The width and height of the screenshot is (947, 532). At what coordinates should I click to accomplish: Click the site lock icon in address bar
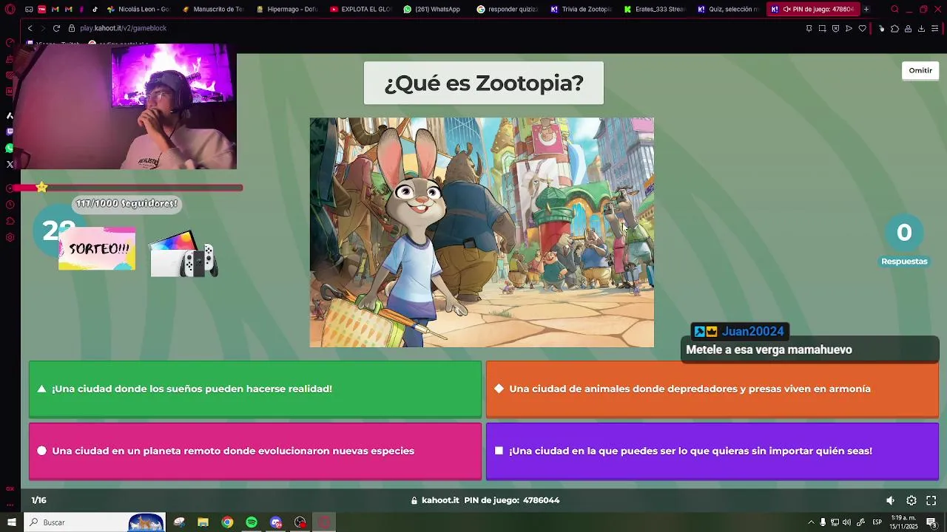click(72, 28)
